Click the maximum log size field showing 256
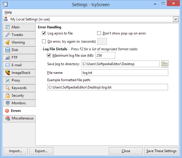182x158 pixels. (105, 55)
